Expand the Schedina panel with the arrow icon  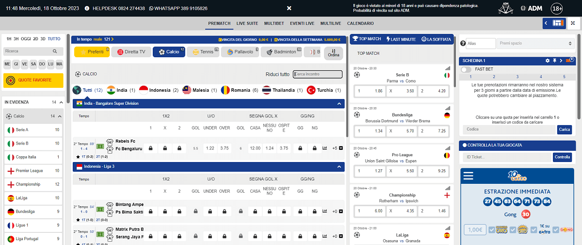tap(561, 61)
